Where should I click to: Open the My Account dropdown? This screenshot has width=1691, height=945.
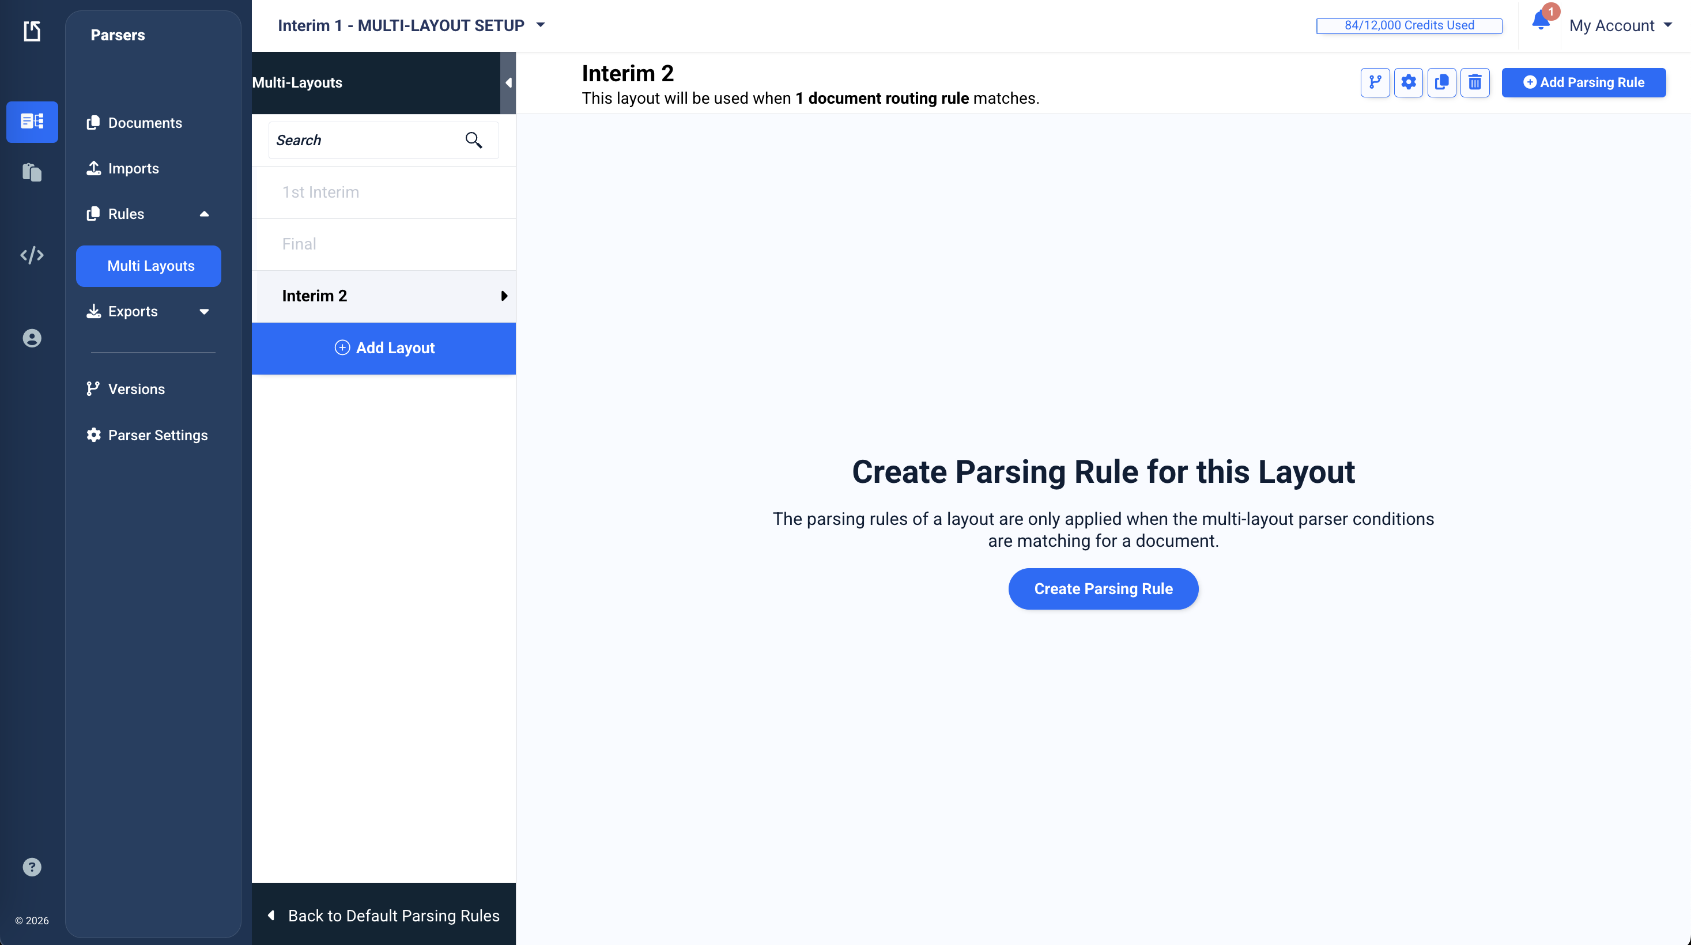pos(1619,25)
